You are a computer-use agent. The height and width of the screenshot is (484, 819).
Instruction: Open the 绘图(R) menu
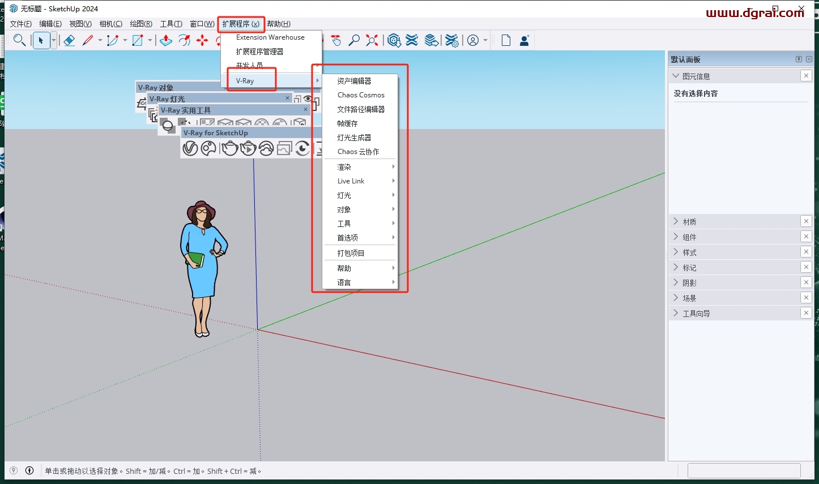pos(141,24)
